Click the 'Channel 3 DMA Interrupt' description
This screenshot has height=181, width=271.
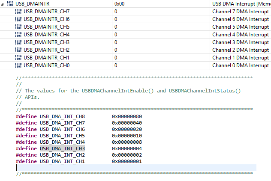(x=241, y=42)
